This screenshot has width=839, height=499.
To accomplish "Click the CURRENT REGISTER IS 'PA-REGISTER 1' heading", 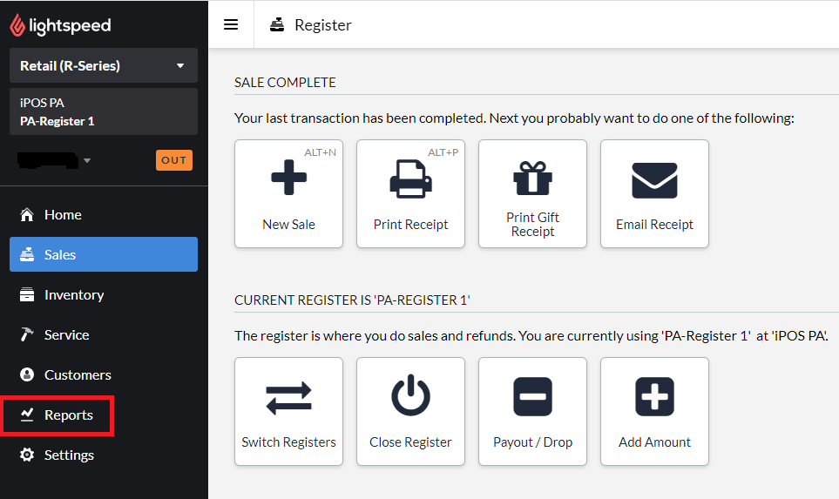I will (x=352, y=300).
